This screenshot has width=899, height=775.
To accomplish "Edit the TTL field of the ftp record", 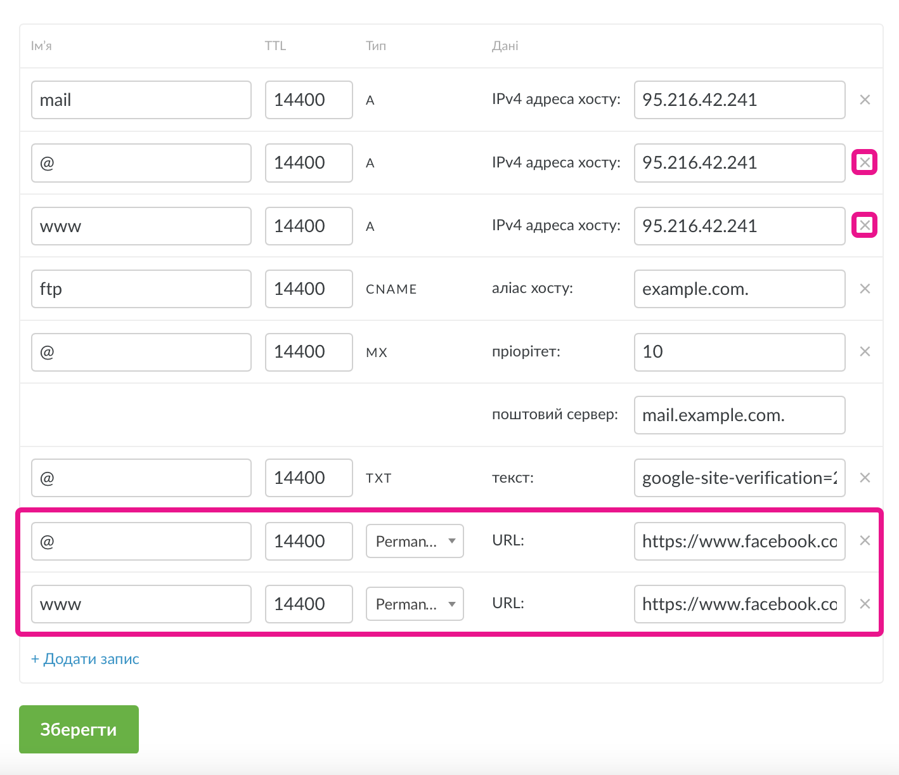I will [x=309, y=289].
